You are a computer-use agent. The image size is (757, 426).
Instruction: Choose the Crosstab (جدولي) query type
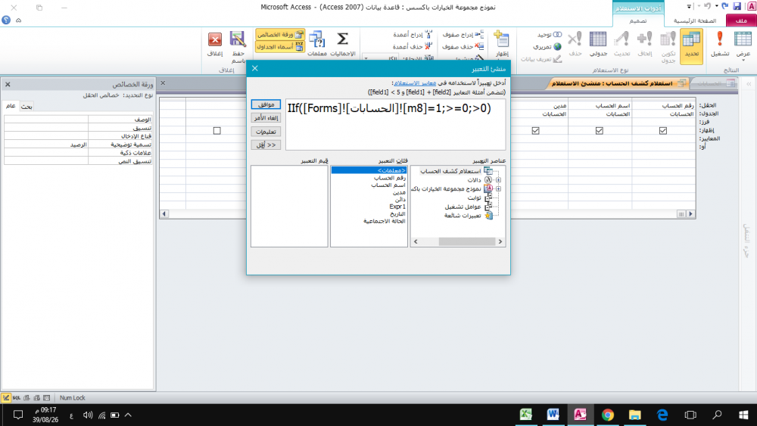click(598, 45)
